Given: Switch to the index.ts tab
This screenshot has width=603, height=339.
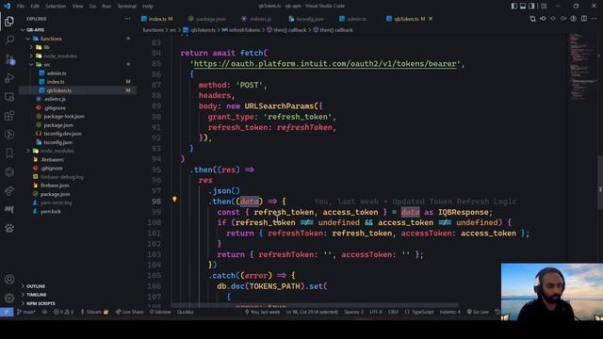Looking at the screenshot, I should point(157,19).
